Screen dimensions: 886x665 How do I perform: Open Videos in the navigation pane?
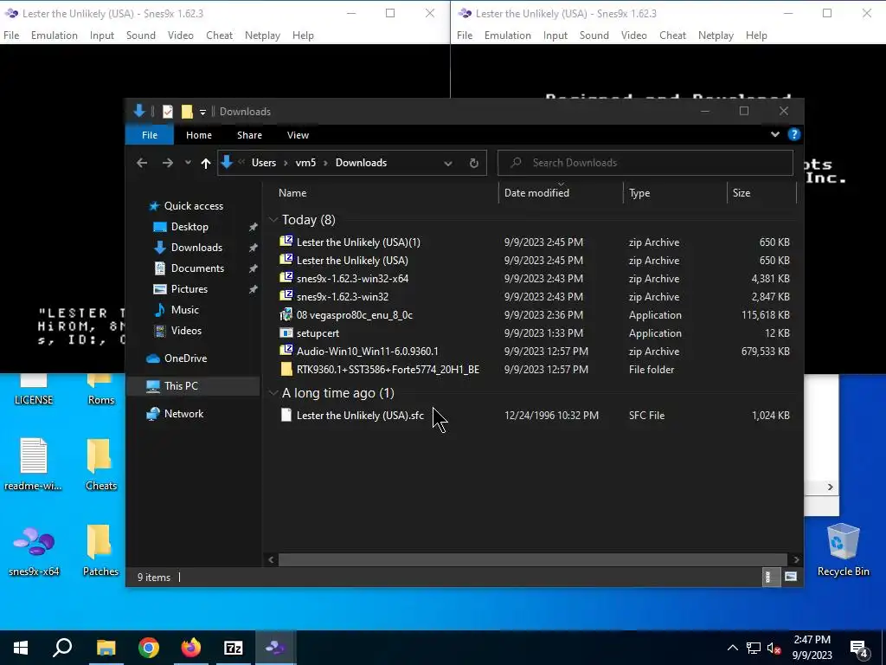coord(186,331)
